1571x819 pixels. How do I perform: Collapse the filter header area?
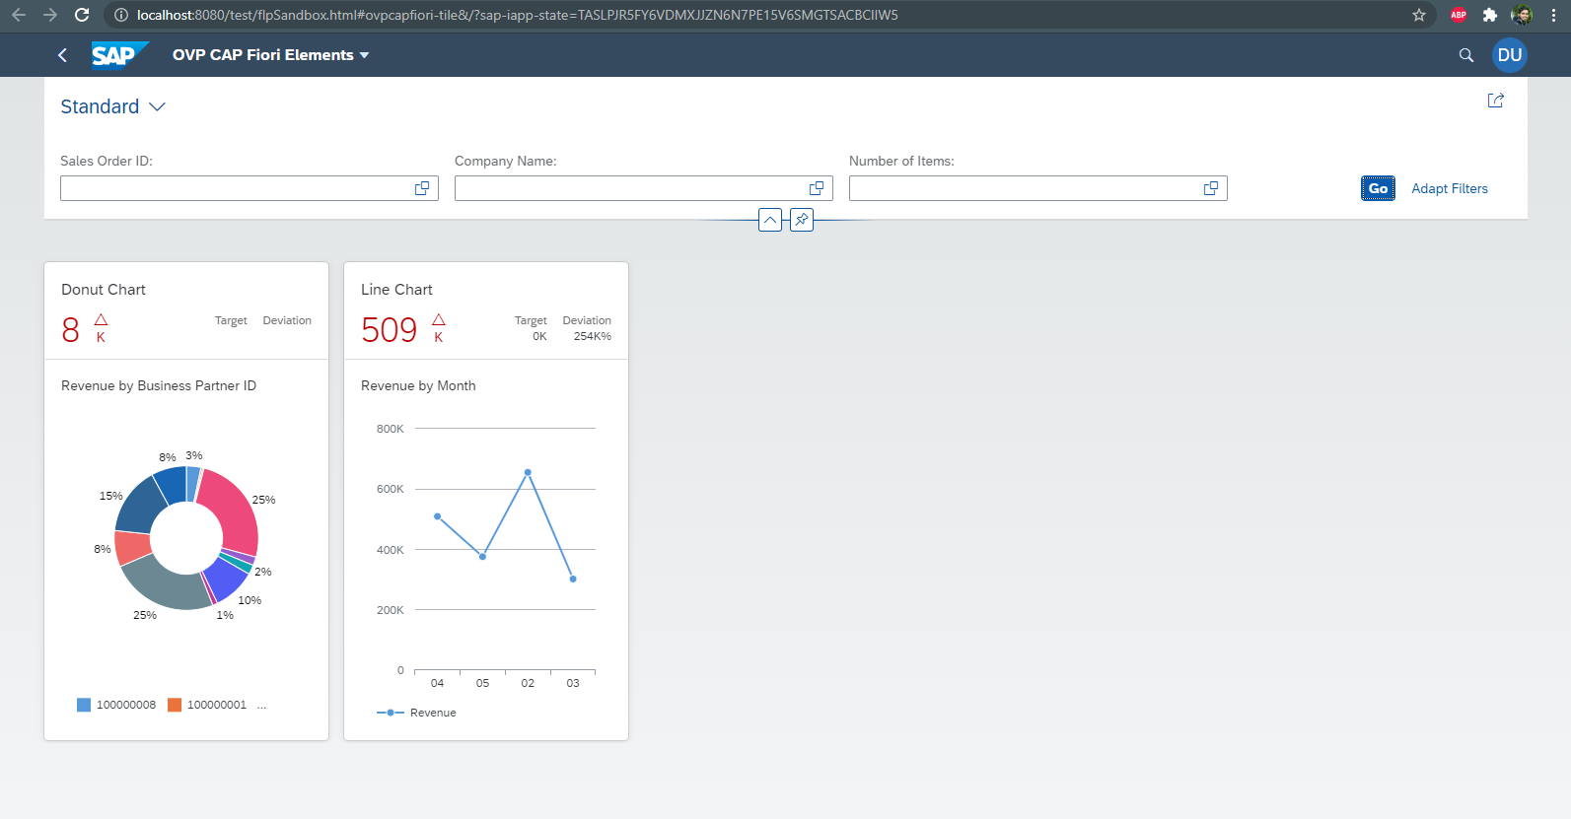click(x=770, y=220)
